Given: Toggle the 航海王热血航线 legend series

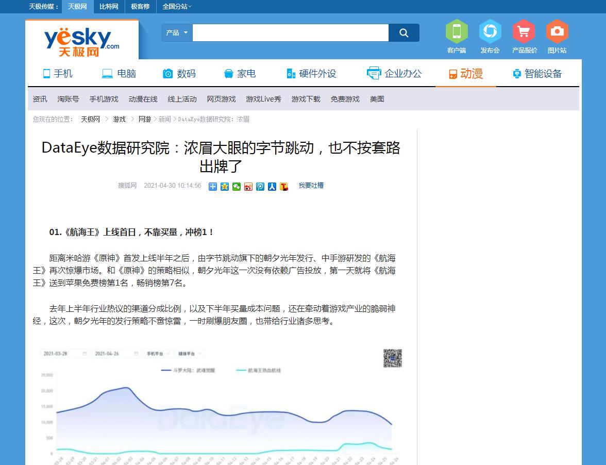Looking at the screenshot, I should (x=259, y=370).
